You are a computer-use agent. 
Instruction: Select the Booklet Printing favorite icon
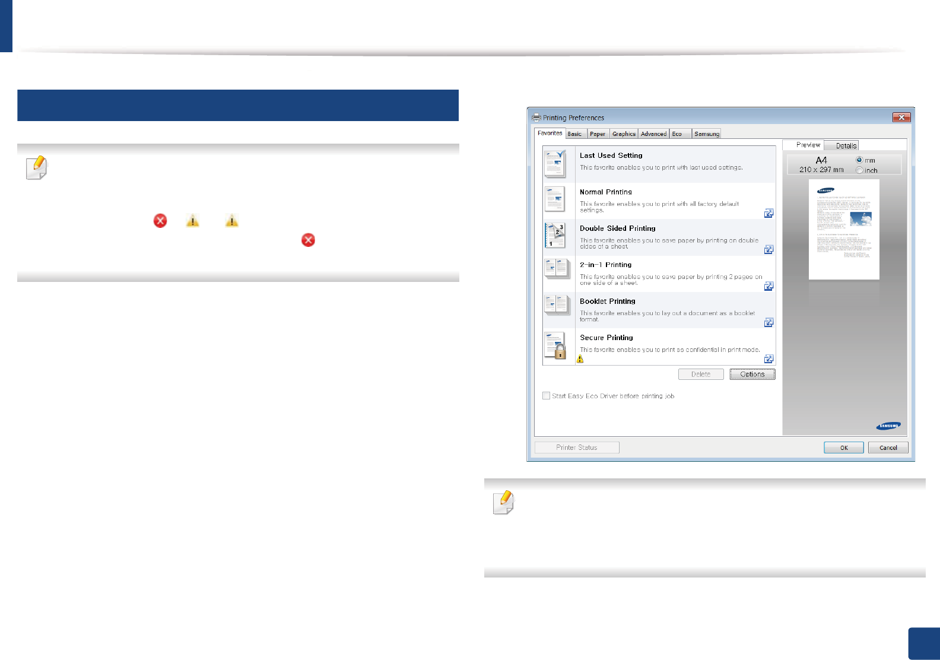click(556, 305)
